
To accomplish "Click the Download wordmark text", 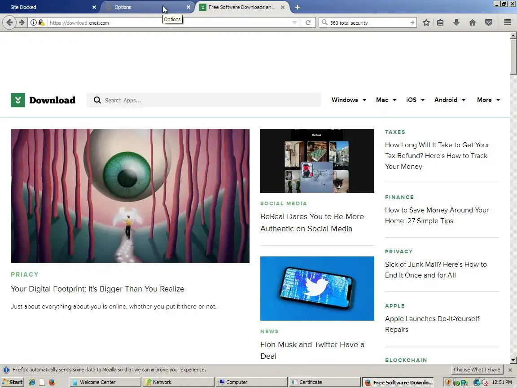I will pyautogui.click(x=52, y=100).
